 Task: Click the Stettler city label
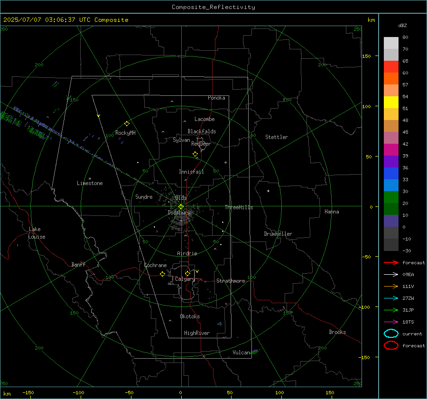point(277,137)
